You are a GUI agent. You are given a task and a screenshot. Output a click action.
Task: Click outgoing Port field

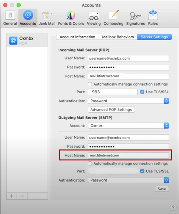click(113, 171)
